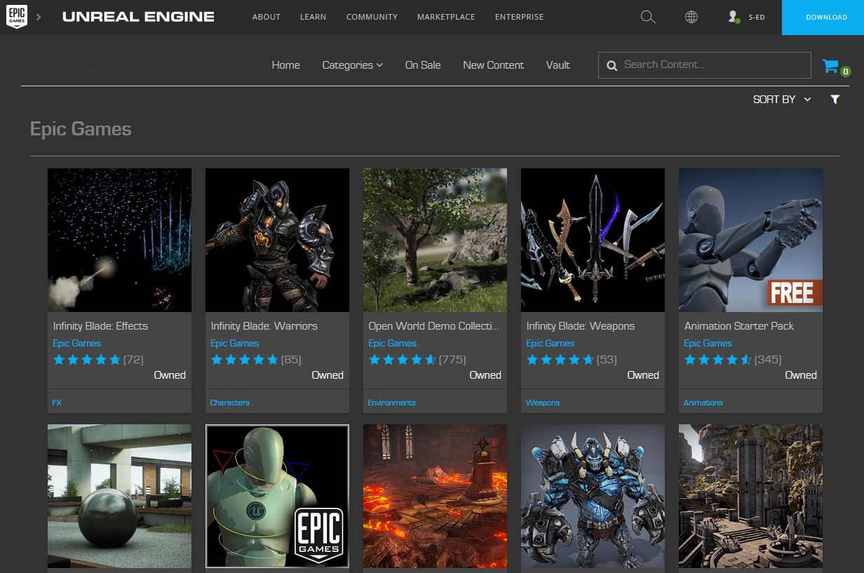Open the Weapons category tag
The image size is (864, 573).
543,403
